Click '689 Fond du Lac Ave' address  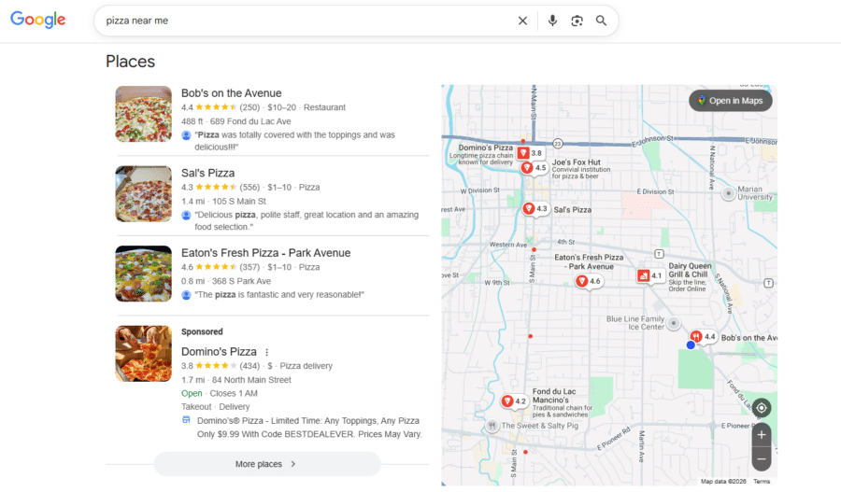[x=250, y=121]
